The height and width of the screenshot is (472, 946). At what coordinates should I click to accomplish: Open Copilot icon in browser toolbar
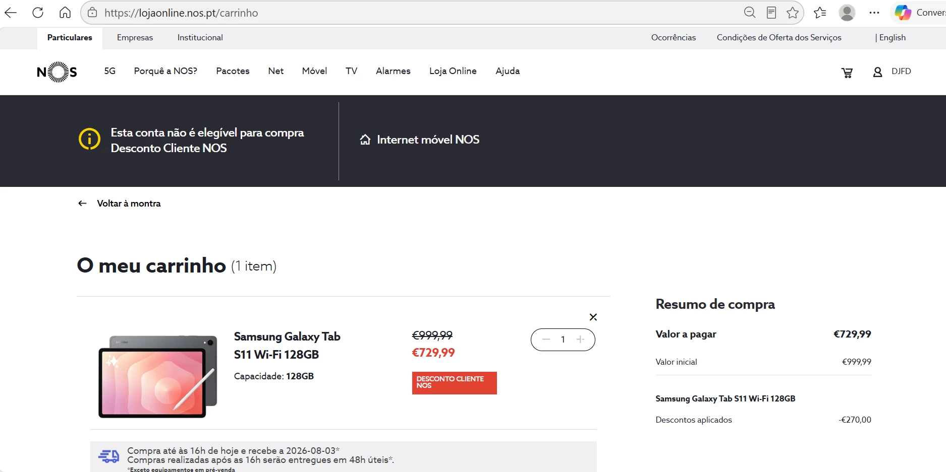coord(903,13)
